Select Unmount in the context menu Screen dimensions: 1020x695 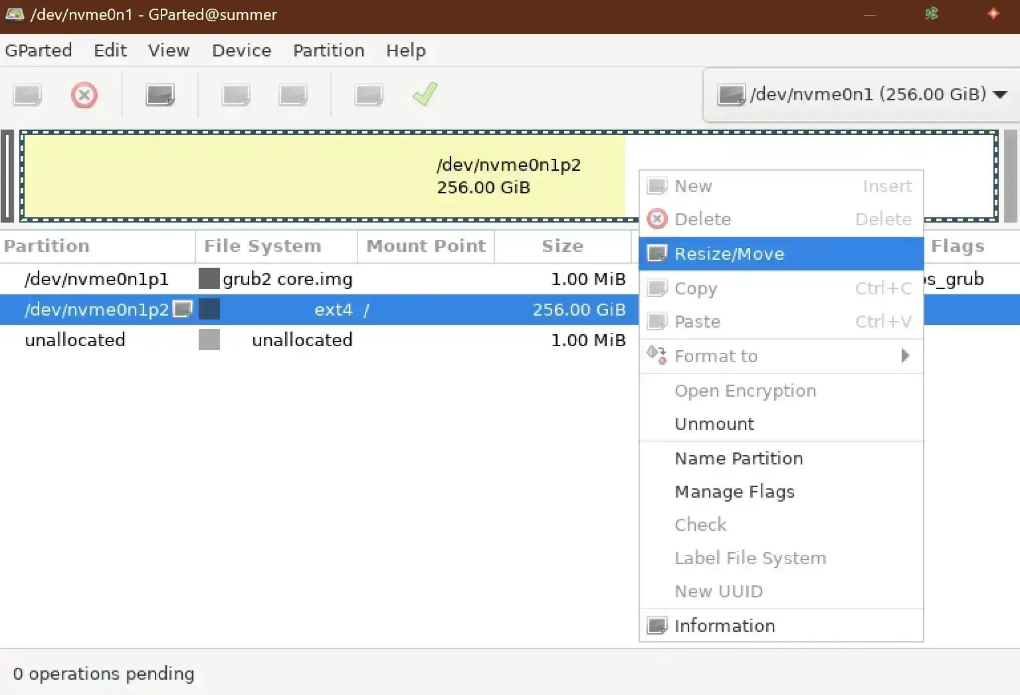coord(781,424)
